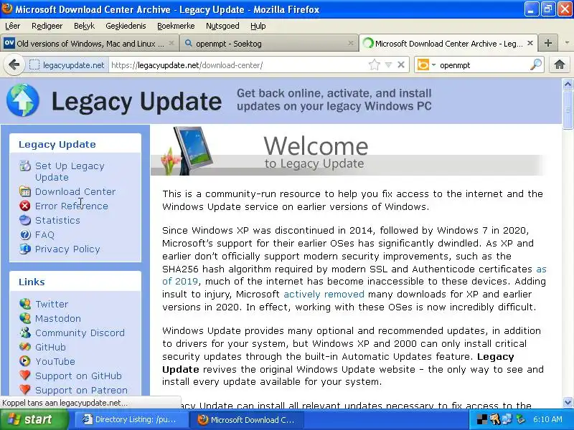Viewport: 574px width, 430px height.
Task: Click the Support on Patreon heart icon
Action: [25, 389]
